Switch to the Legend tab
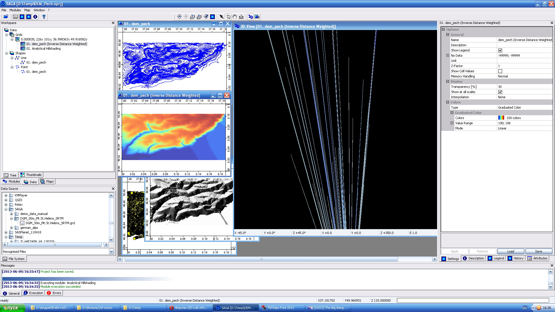 click(x=496, y=259)
